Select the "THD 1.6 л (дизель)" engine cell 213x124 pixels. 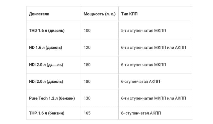(x=47, y=30)
